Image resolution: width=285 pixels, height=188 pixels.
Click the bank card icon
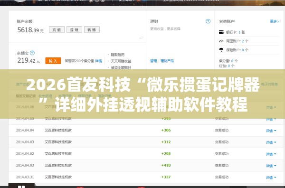coord(221,32)
